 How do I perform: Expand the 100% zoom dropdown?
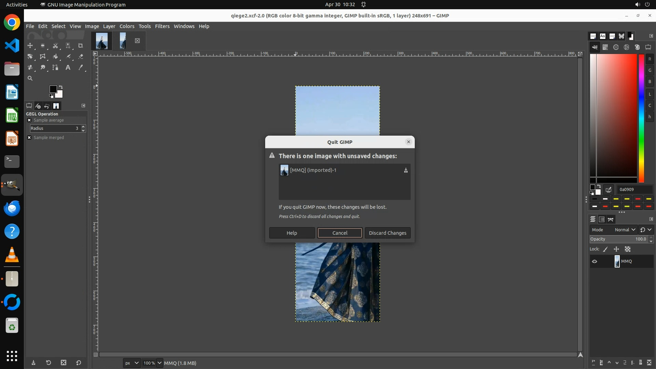[160, 363]
